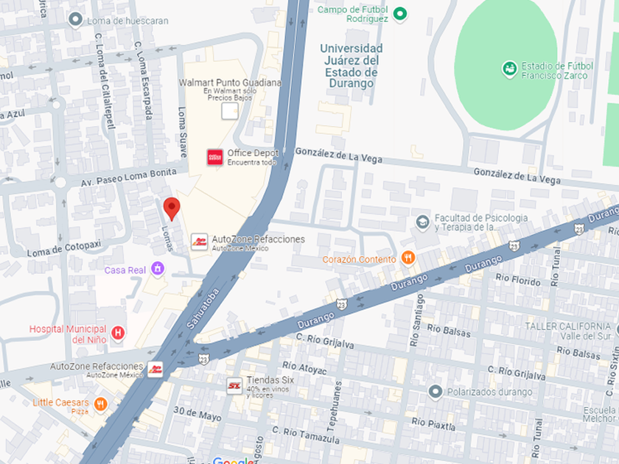Click the AutoZone Refacciones label near Lomas

point(258,239)
